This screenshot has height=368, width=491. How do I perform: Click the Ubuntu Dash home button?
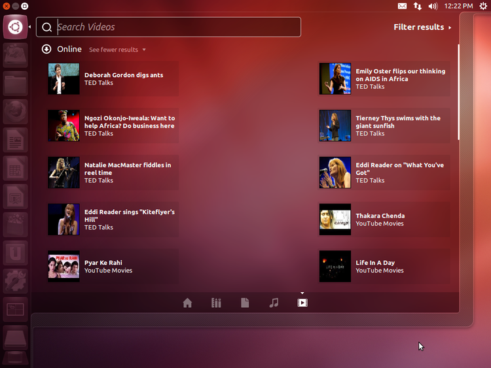click(x=15, y=27)
